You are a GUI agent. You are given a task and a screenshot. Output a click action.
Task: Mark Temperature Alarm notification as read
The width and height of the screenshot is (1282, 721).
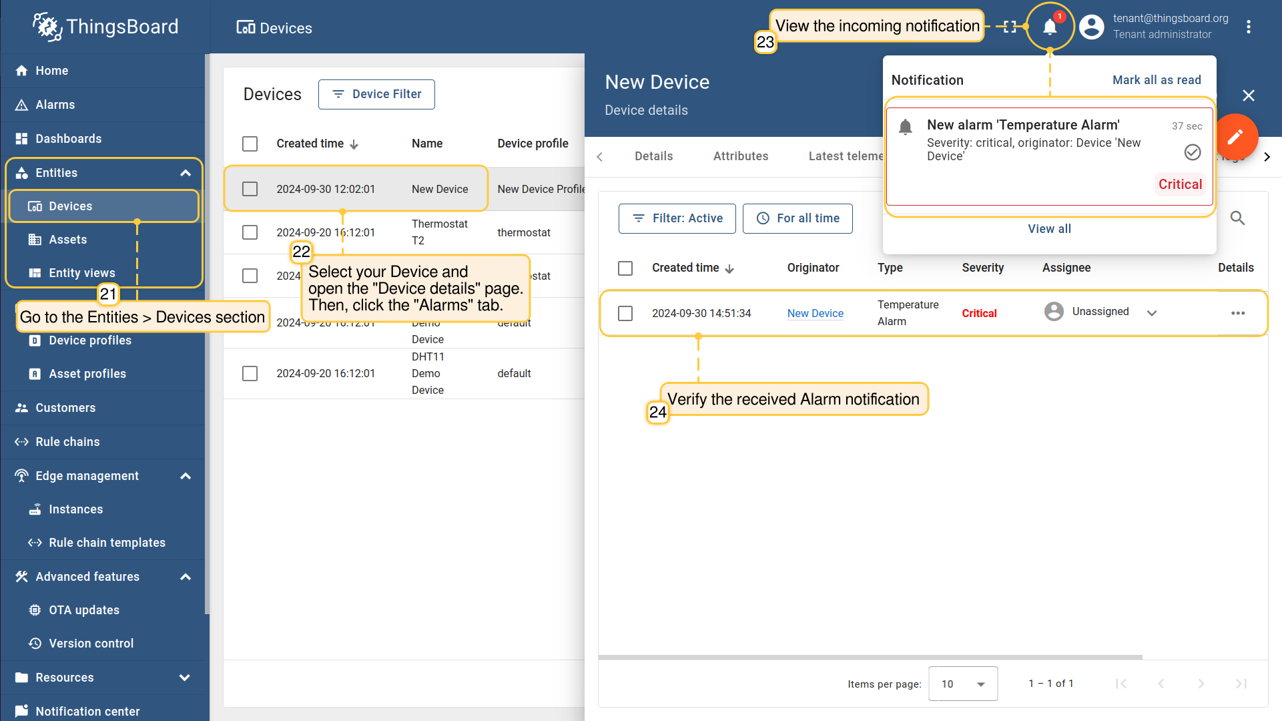[1192, 152]
